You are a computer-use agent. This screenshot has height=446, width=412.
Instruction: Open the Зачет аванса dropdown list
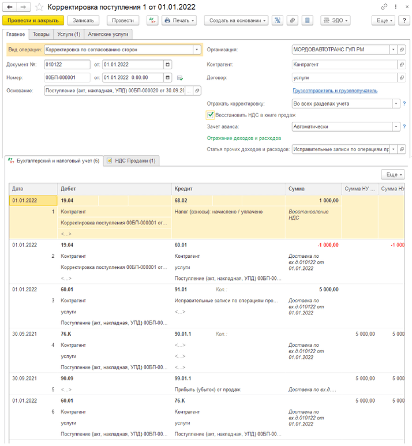click(395, 126)
